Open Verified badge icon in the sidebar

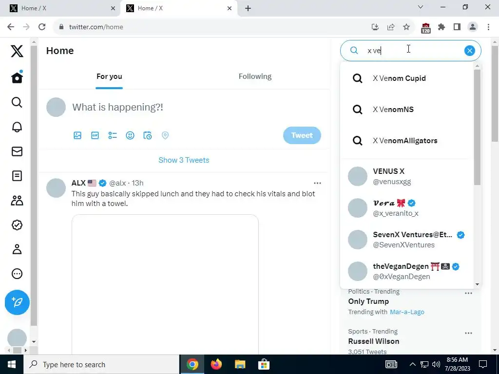tap(17, 225)
